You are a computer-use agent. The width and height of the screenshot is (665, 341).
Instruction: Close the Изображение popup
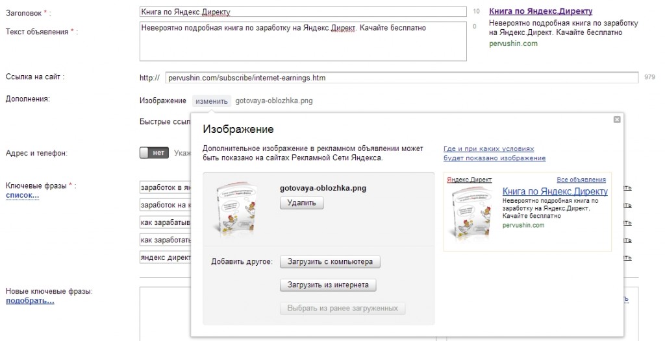617,119
